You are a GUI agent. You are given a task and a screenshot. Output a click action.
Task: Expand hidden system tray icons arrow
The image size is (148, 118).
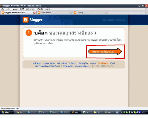tap(122, 112)
